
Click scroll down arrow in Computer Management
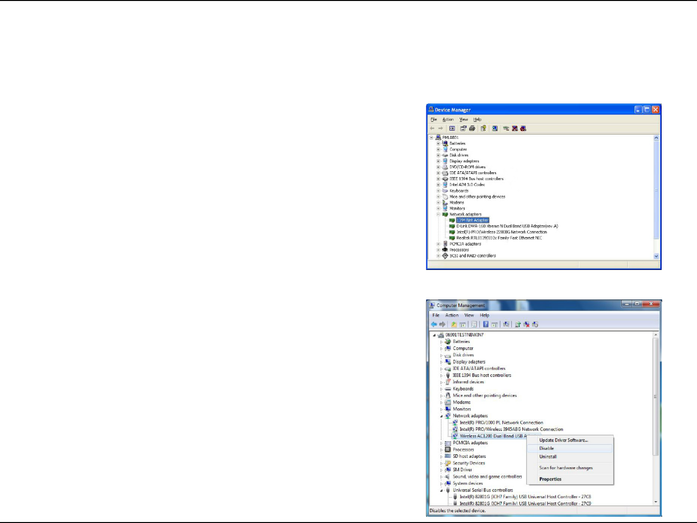point(656,502)
